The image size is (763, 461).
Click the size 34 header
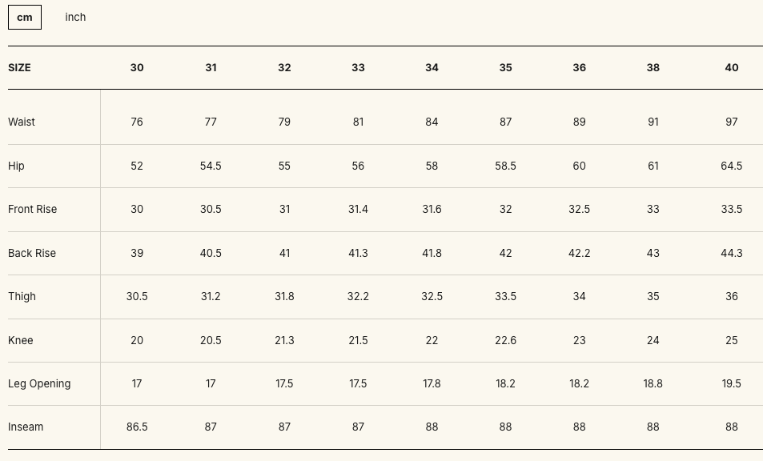(432, 68)
